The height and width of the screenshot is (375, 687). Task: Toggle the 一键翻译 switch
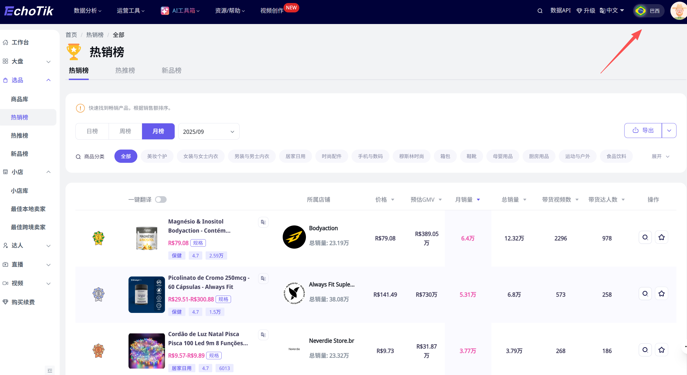pyautogui.click(x=161, y=200)
